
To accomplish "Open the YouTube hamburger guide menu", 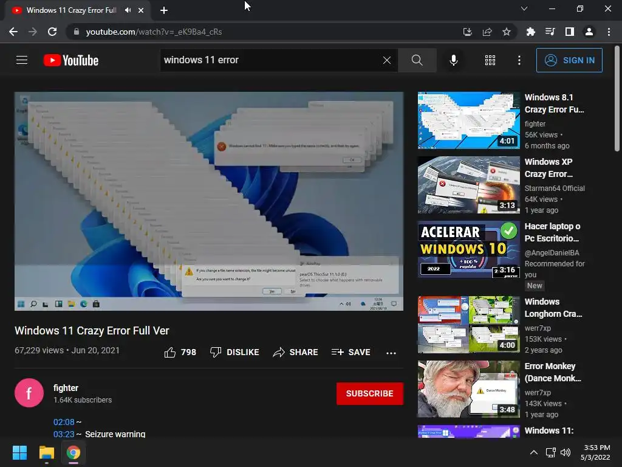I will [x=22, y=60].
